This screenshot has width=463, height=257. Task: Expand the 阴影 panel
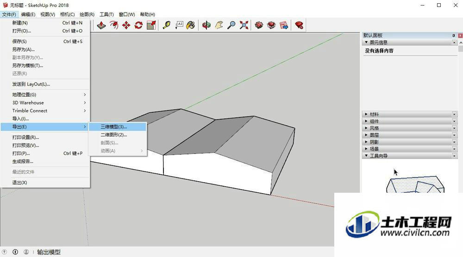pos(366,142)
